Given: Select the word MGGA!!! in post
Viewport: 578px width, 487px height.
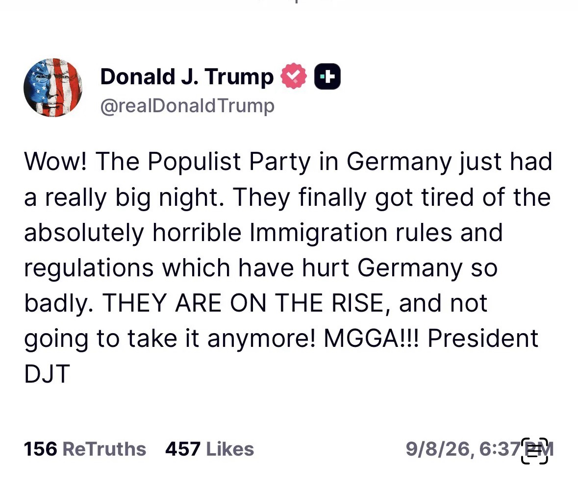Looking at the screenshot, I should pyautogui.click(x=371, y=338).
